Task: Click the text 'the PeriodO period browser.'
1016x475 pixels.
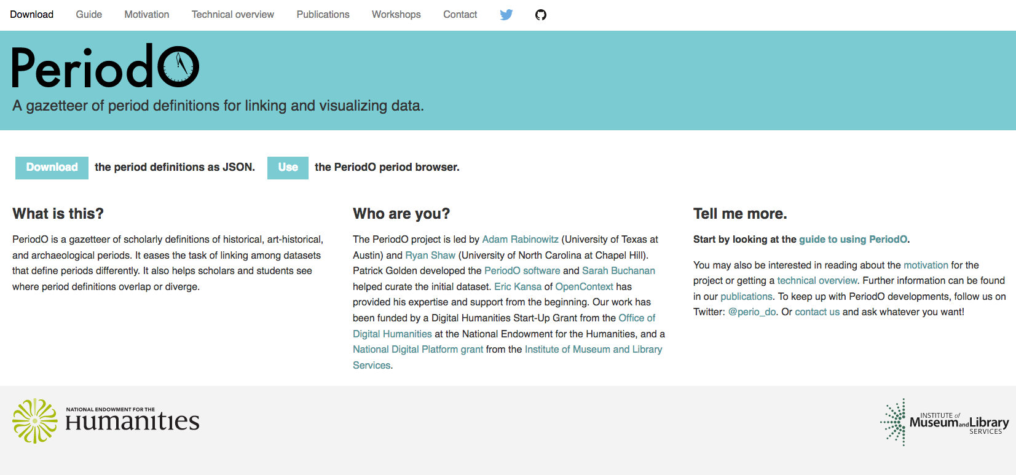Action: (x=387, y=167)
